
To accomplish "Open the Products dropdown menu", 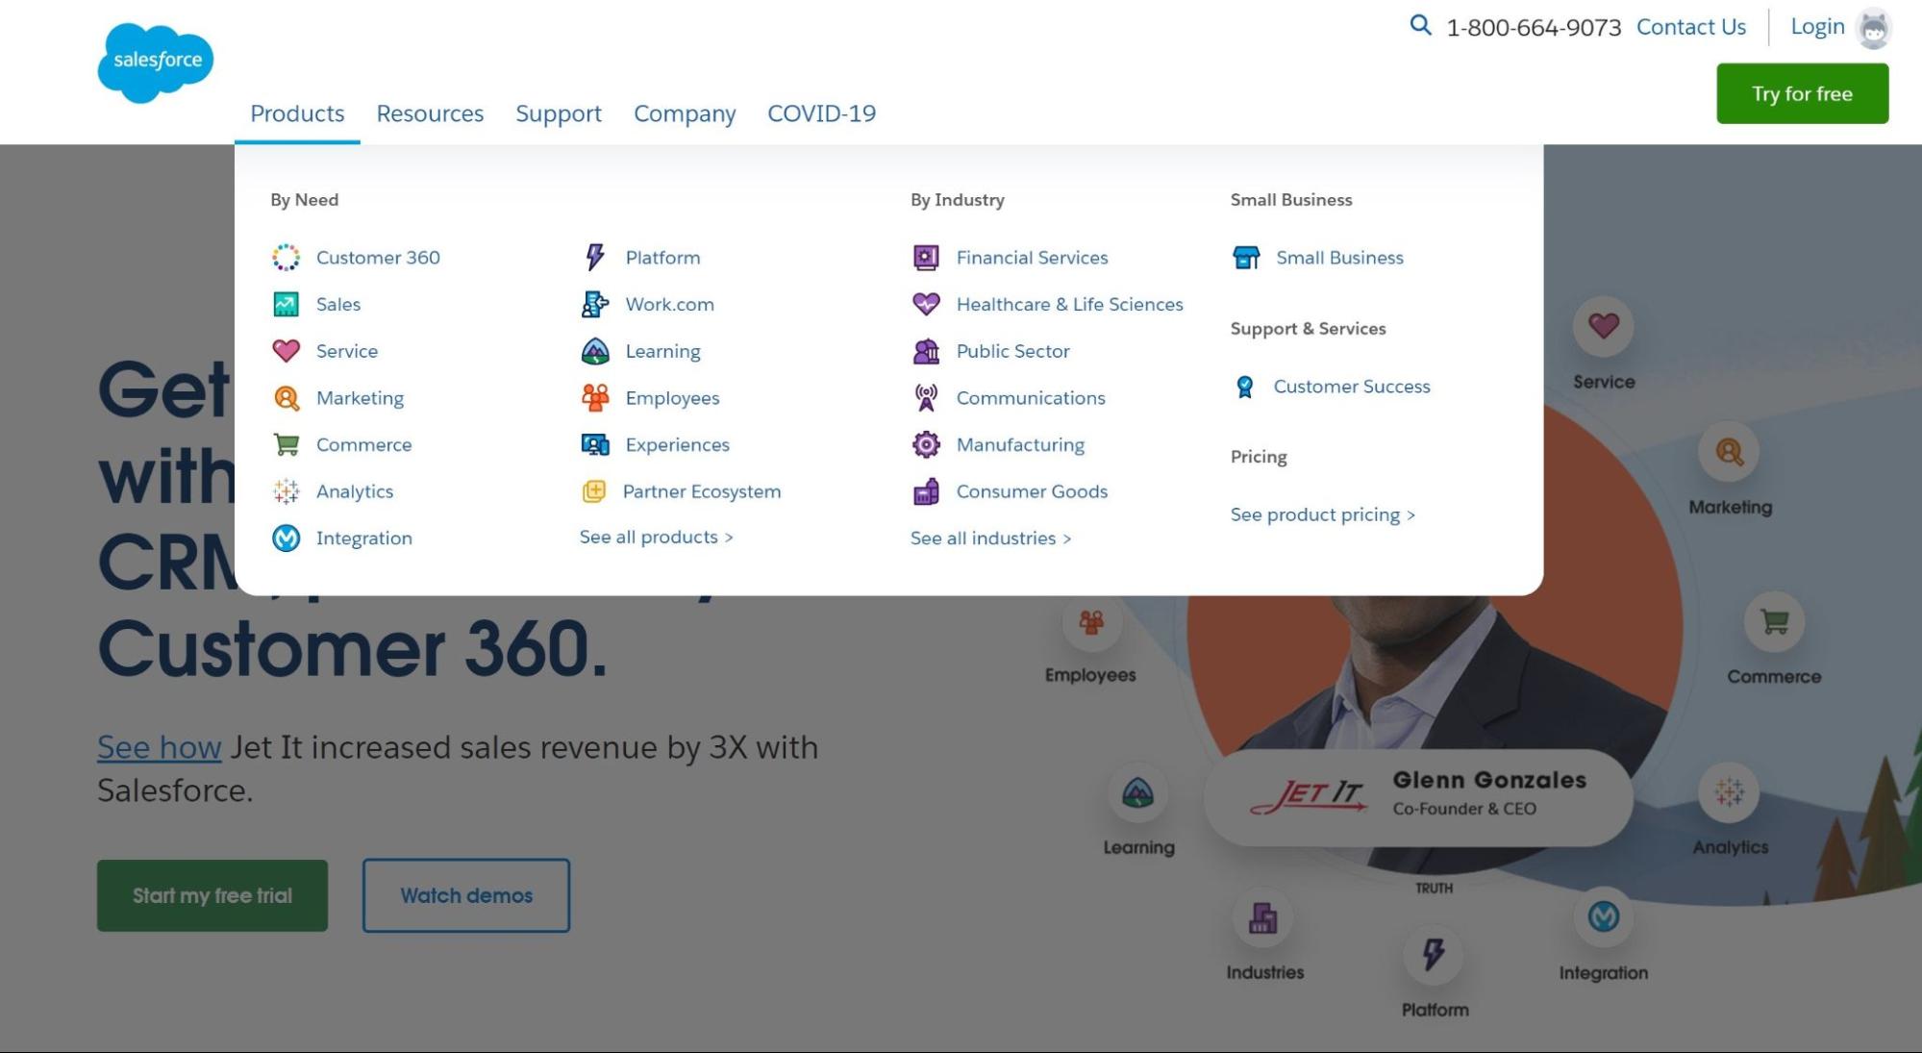I will pos(297,113).
